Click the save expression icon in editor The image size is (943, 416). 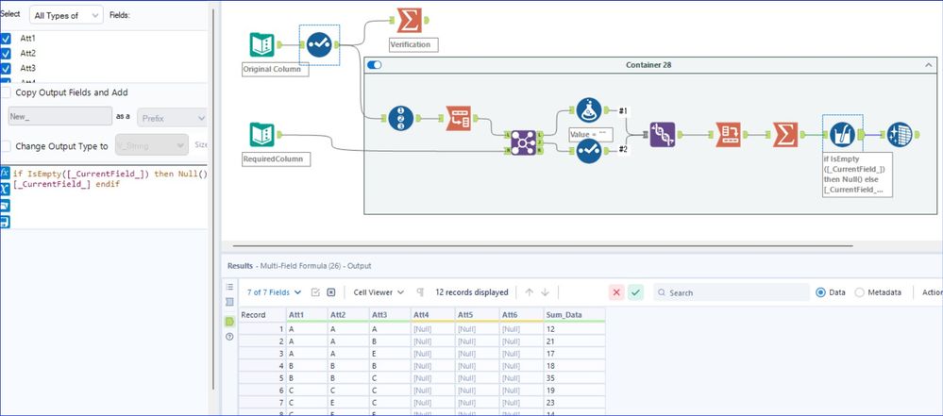(x=5, y=222)
